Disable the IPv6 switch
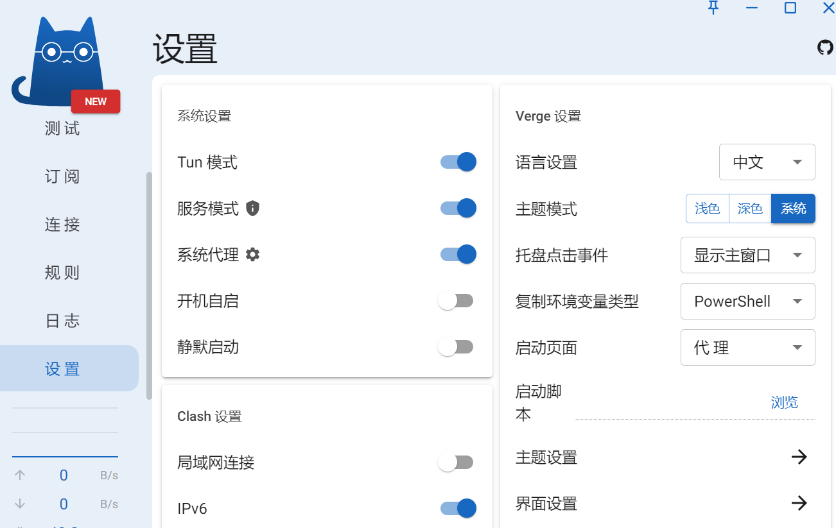 pos(458,509)
